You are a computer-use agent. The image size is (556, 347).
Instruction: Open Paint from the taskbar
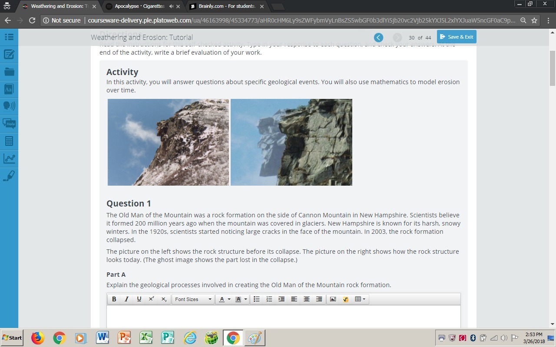coord(255,337)
